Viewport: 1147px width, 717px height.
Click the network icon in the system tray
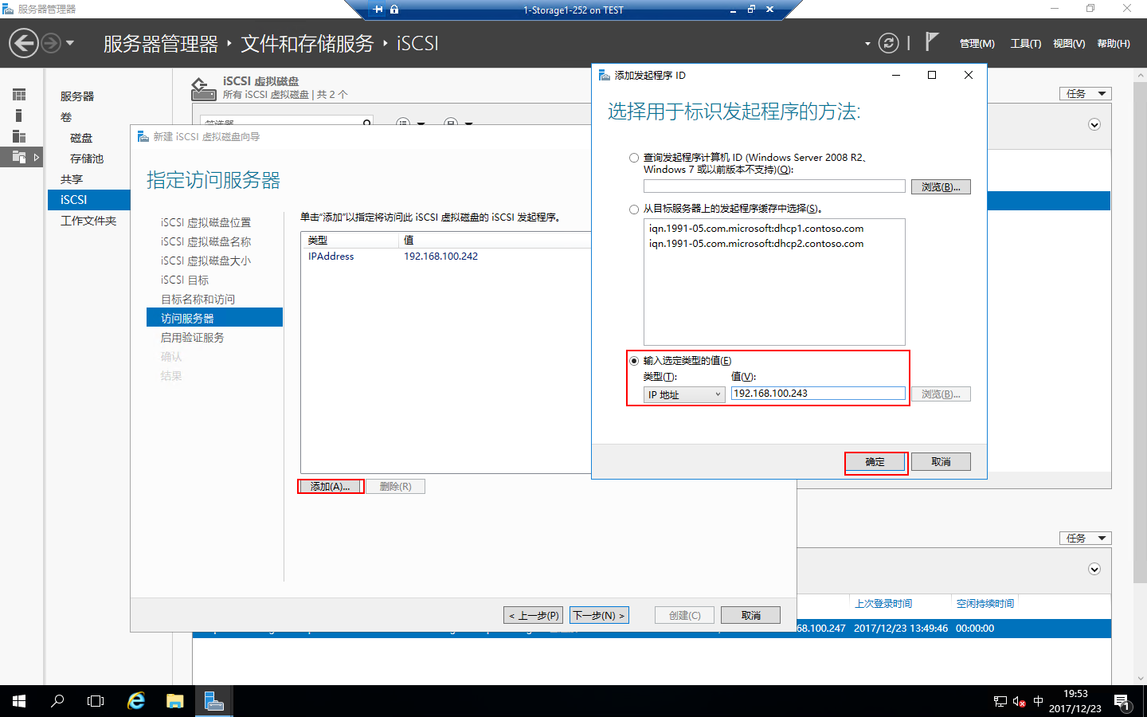(1000, 702)
